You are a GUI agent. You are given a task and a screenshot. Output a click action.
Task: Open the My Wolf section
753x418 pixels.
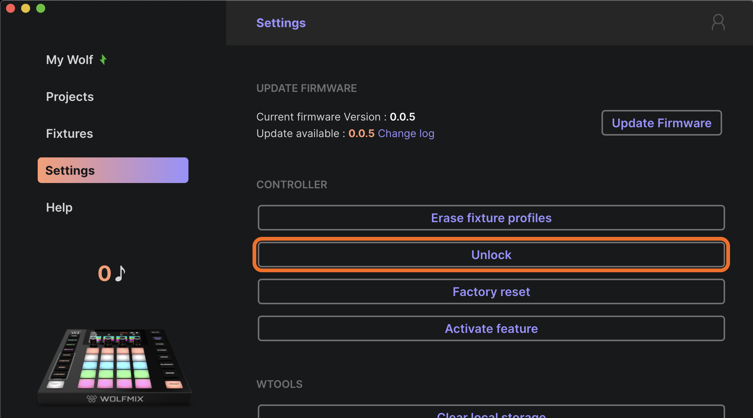tap(70, 59)
